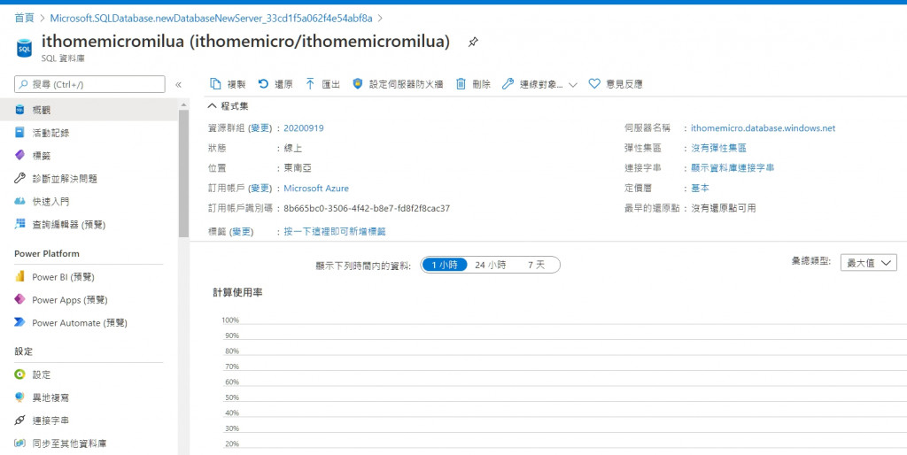Open 概觀 overview icon in sidebar
The height and width of the screenshot is (455, 907).
19,110
